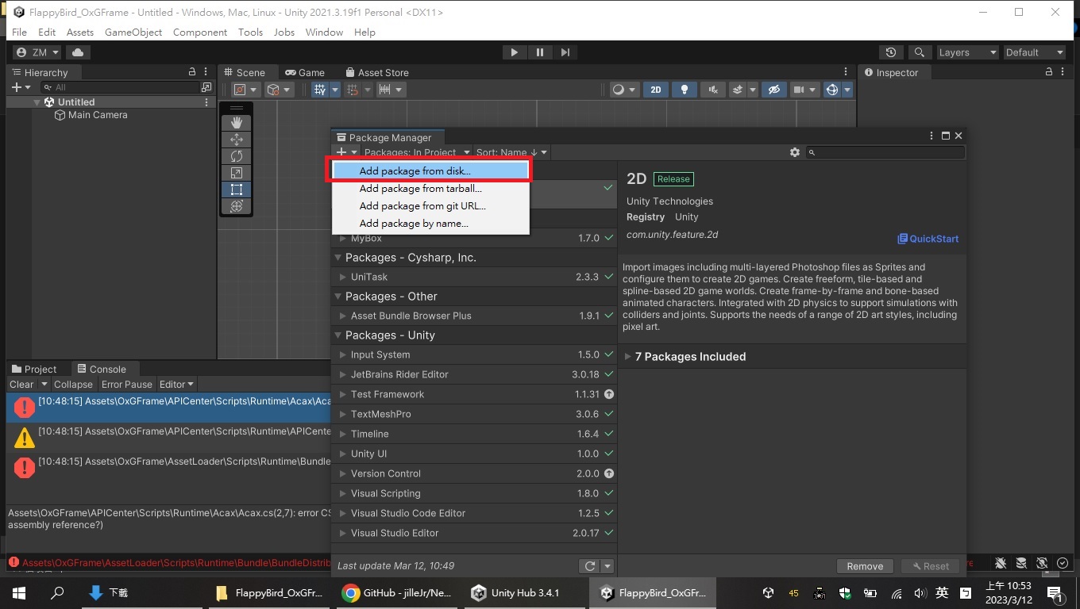
Task: Toggle Error Pause in the Console
Action: click(x=126, y=385)
